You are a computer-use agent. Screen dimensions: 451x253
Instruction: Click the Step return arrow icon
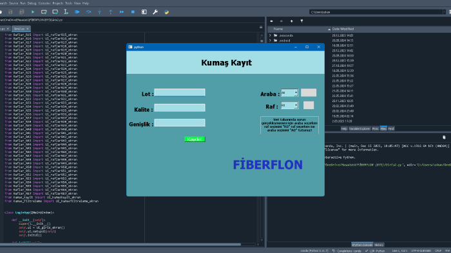click(110, 12)
